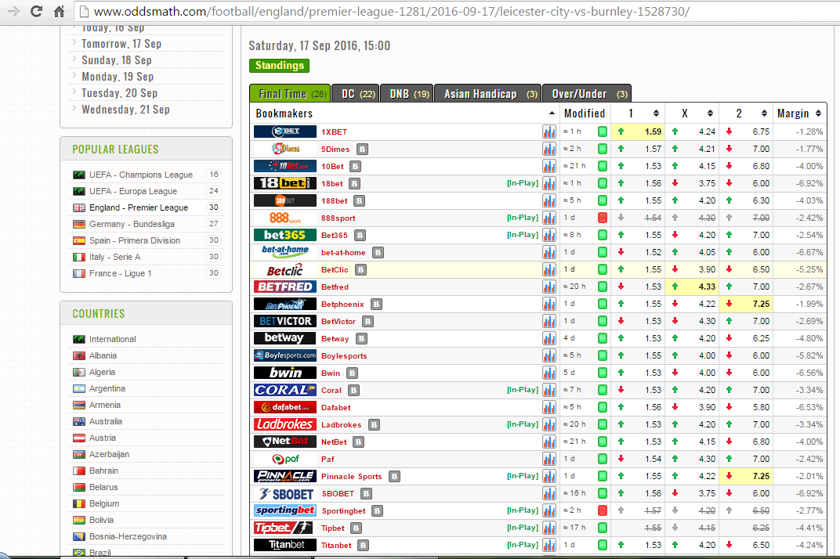Image resolution: width=840 pixels, height=559 pixels.
Task: Click the red status indicator for Sportingbet
Action: 602,510
